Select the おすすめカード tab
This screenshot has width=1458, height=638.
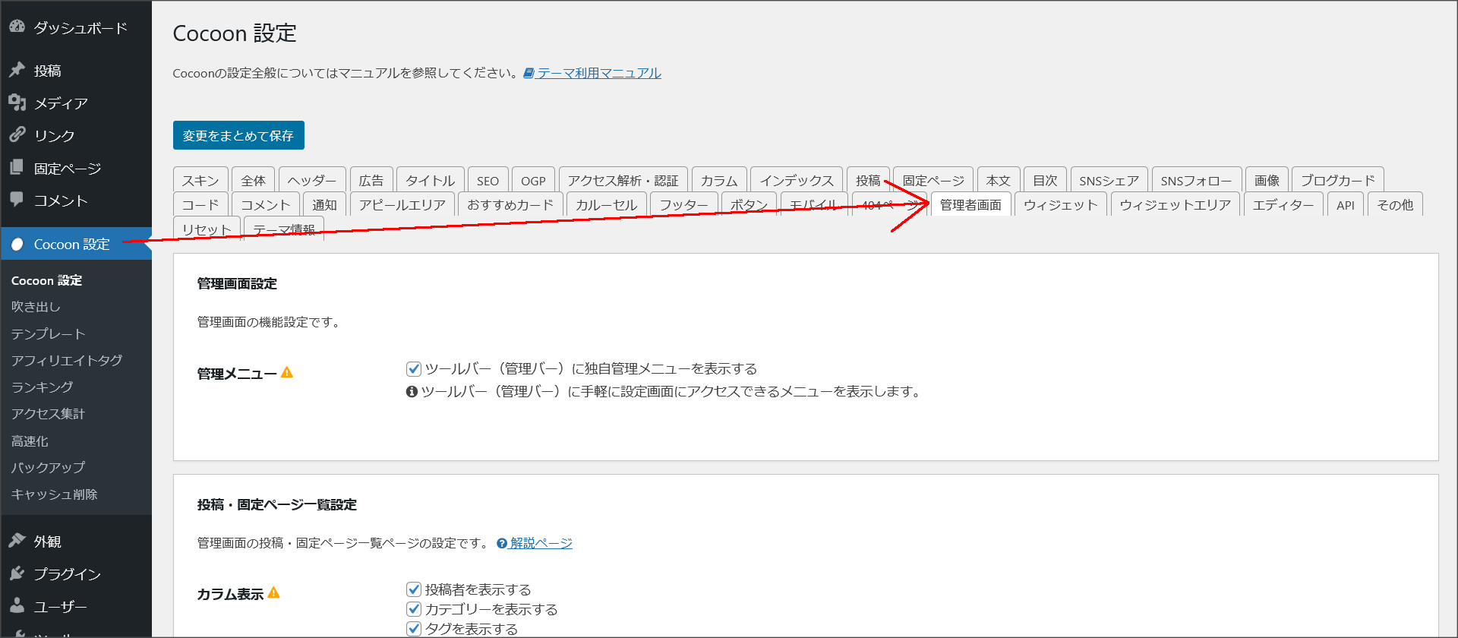[x=510, y=204]
